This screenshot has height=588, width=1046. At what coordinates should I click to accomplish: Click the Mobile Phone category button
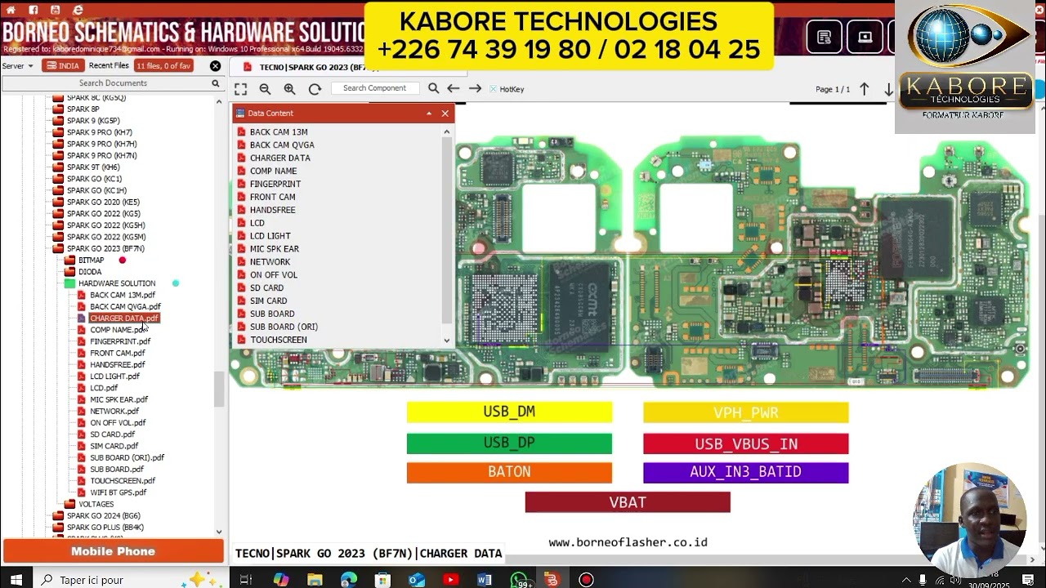(x=113, y=551)
